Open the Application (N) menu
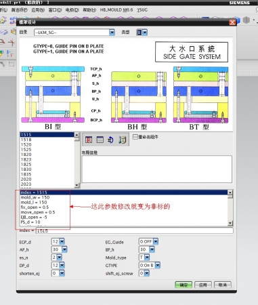258x305 pixels. tap(38, 10)
